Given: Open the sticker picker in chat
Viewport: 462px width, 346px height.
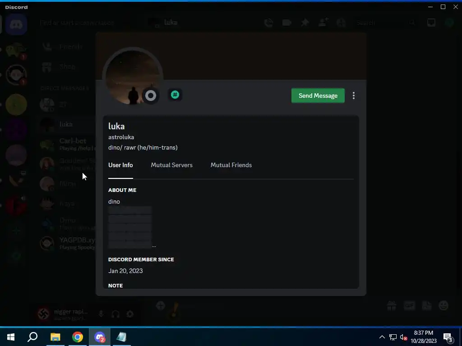Looking at the screenshot, I should click(x=427, y=306).
